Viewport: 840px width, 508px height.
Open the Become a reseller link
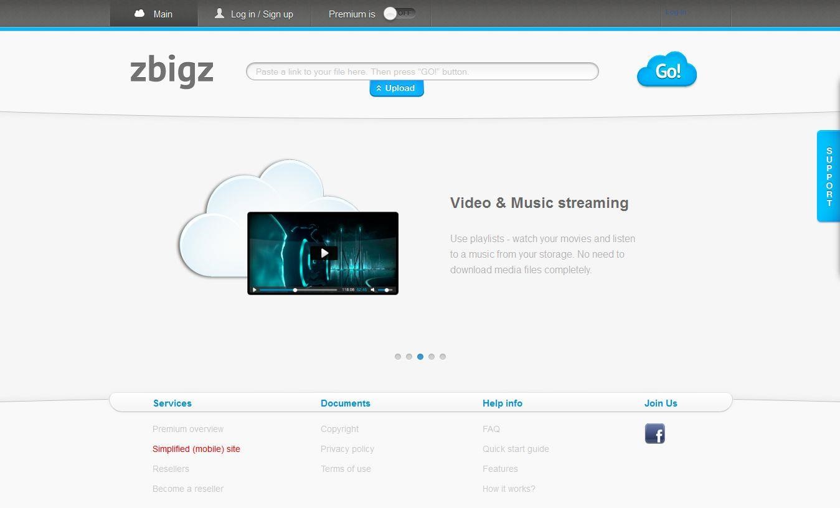pos(188,489)
